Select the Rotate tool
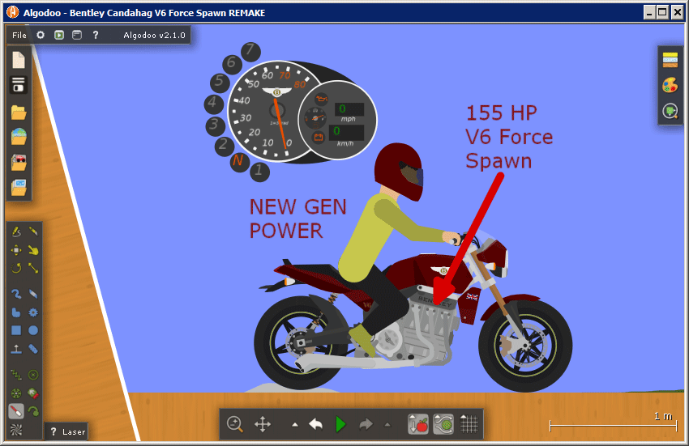Screen dimensions: 689x446 16,268
